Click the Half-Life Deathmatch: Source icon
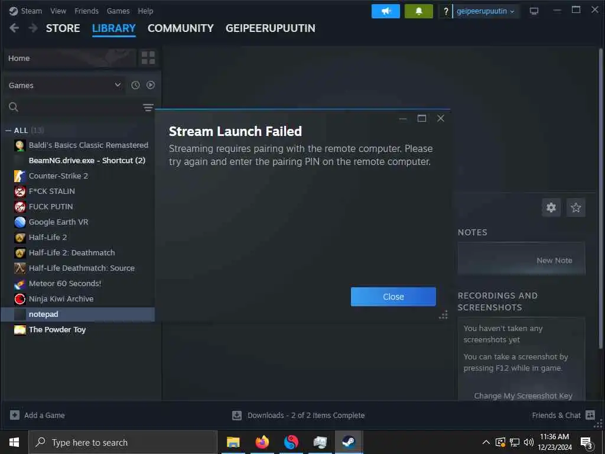Screen dimensions: 605x454 [20, 268]
